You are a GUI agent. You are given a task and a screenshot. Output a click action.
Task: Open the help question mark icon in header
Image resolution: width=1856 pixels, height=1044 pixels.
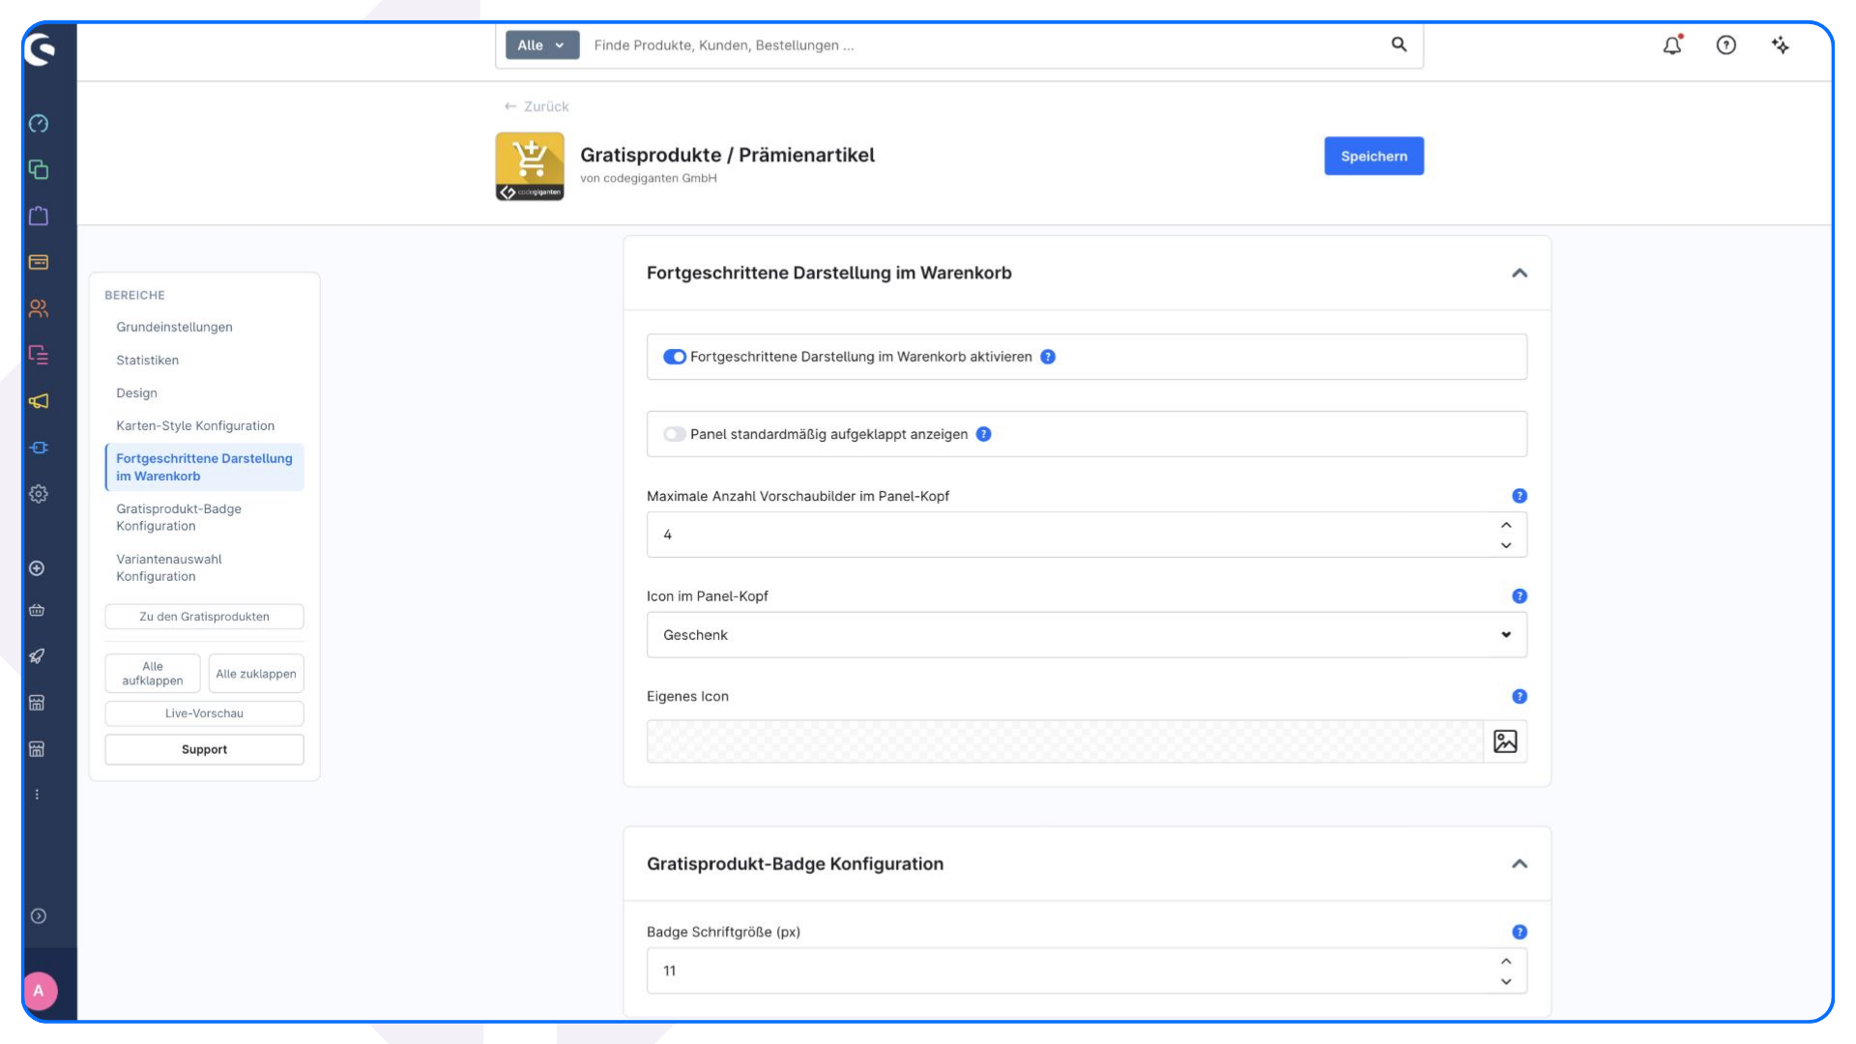tap(1726, 44)
